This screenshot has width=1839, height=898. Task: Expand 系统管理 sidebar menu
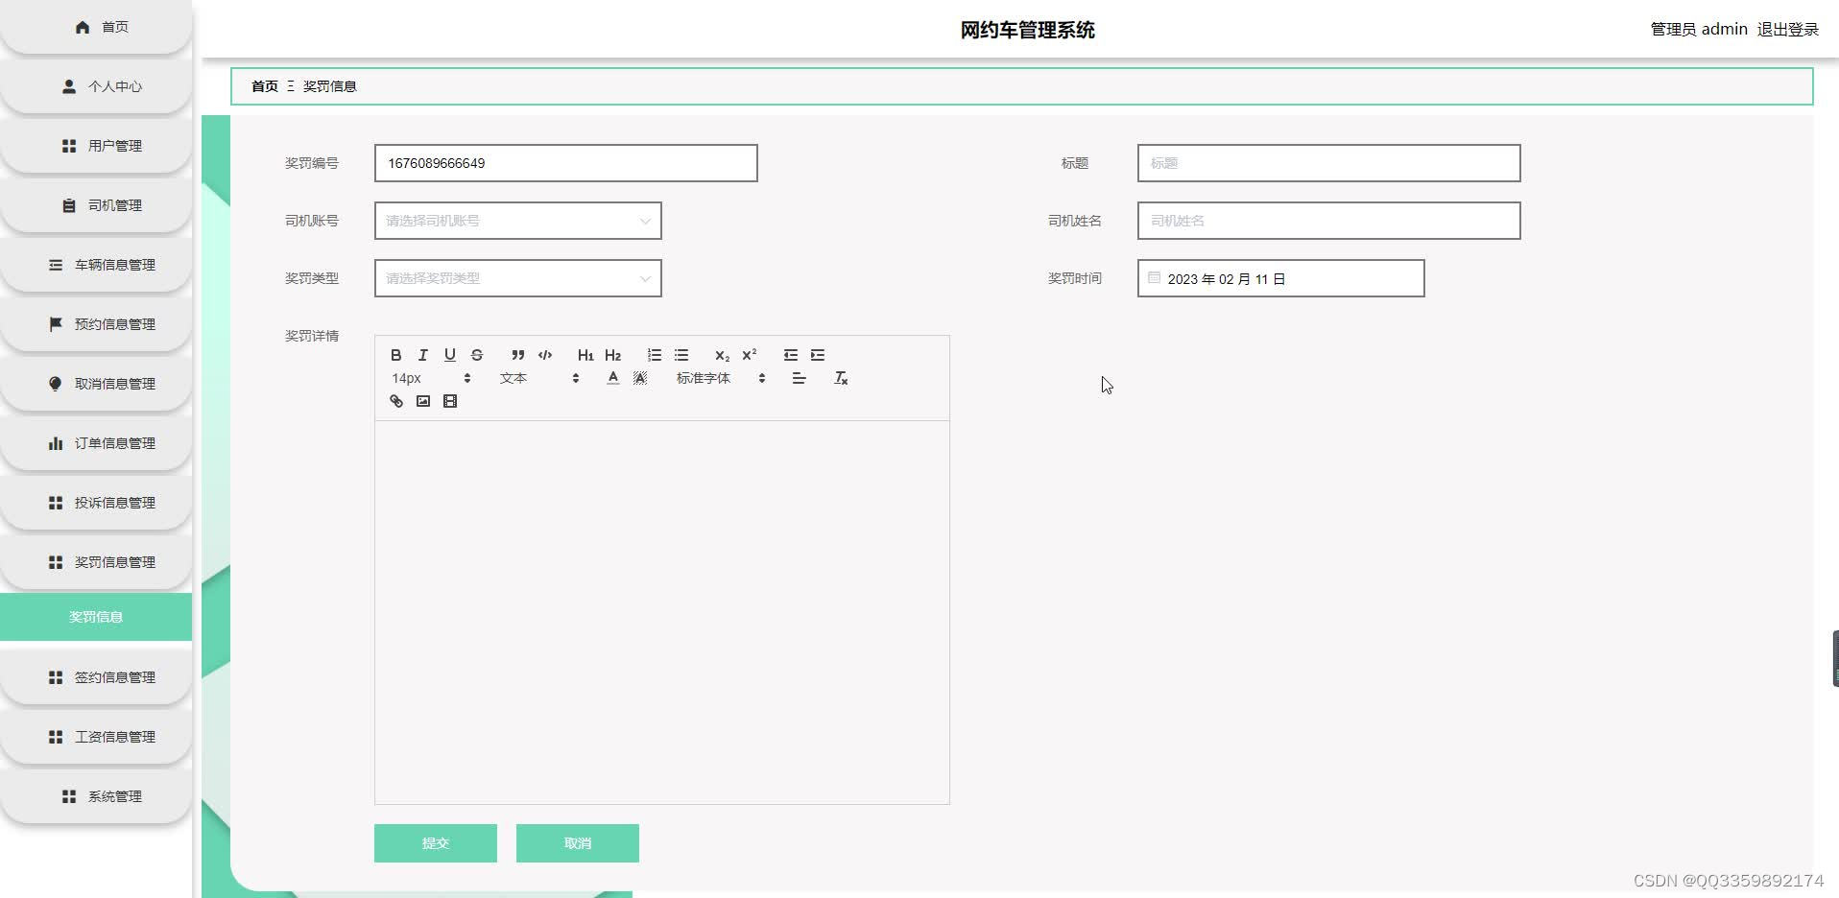tap(96, 796)
